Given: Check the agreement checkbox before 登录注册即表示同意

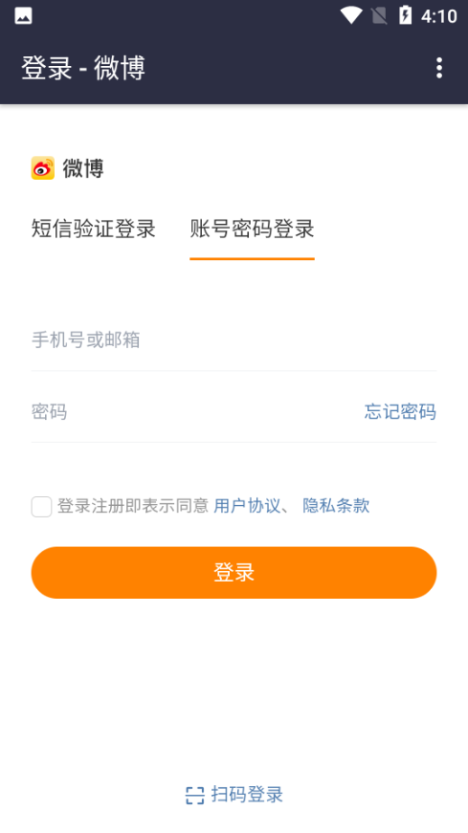Looking at the screenshot, I should pyautogui.click(x=41, y=507).
